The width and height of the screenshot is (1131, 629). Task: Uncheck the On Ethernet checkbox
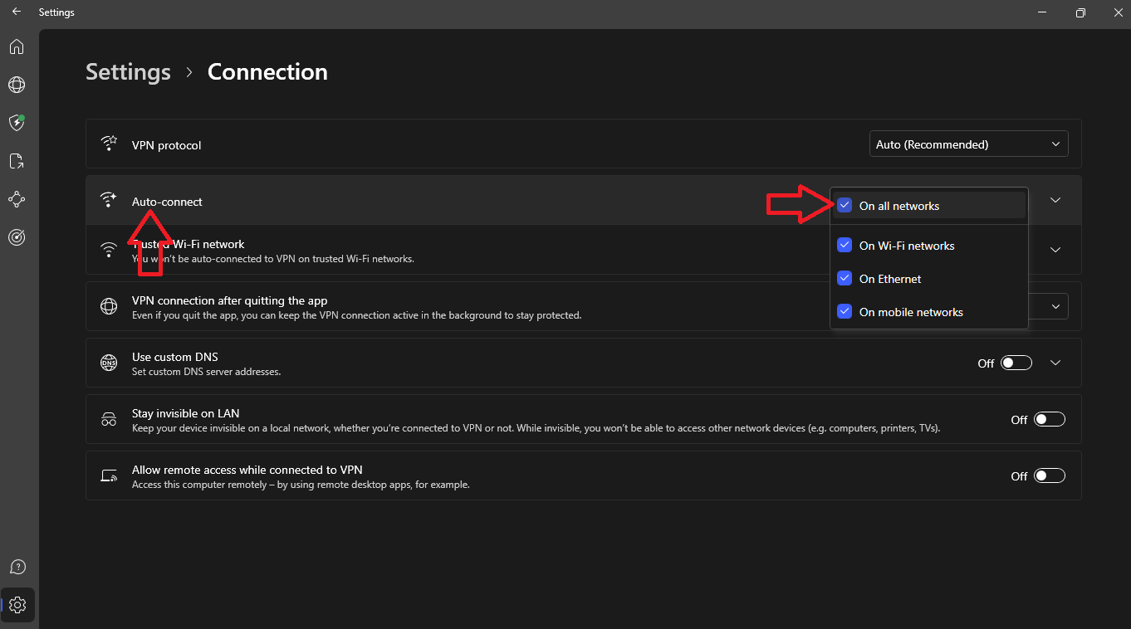[845, 279]
